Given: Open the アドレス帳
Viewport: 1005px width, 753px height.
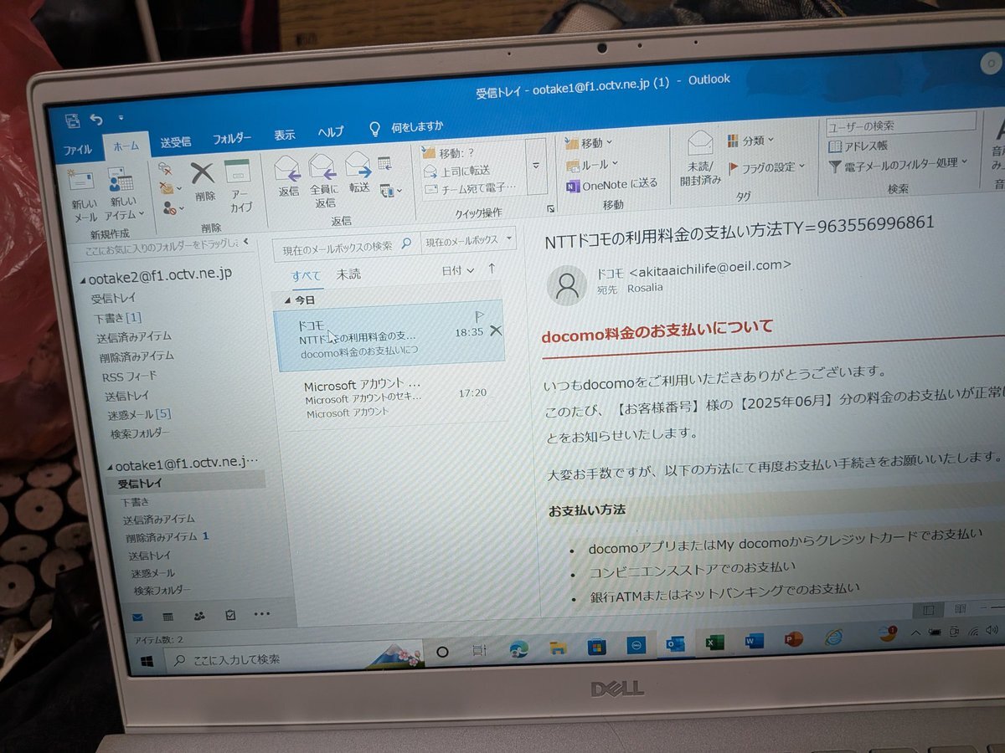Looking at the screenshot, I should pyautogui.click(x=858, y=146).
